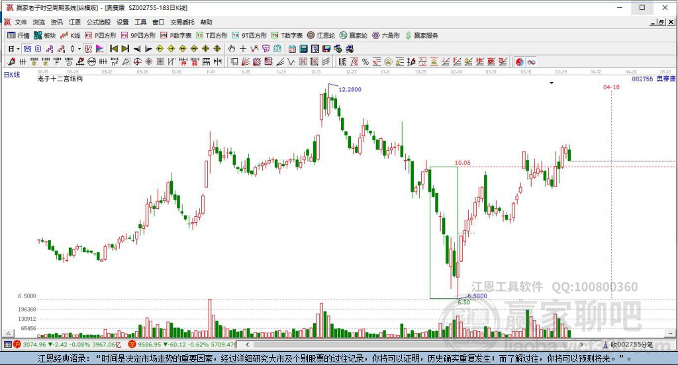Click the horizontal scrollbar right arrow
The image size is (678, 365).
click(x=581, y=345)
